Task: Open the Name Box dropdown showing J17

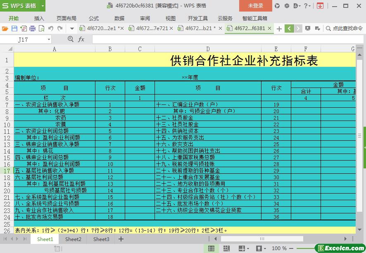Action: click(x=49, y=40)
